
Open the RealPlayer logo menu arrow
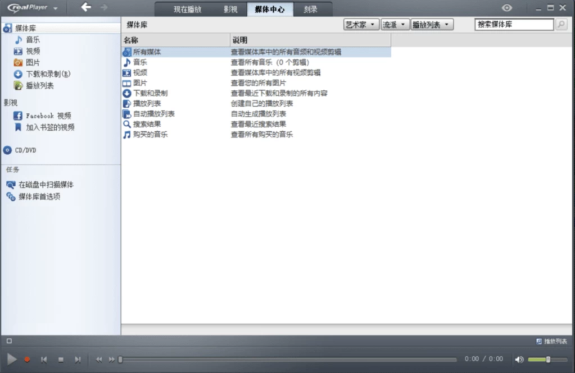pos(55,8)
